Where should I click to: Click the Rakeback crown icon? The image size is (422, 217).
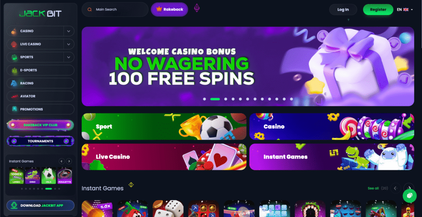(x=159, y=9)
